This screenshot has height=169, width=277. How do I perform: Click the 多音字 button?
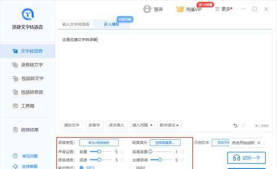point(94,125)
